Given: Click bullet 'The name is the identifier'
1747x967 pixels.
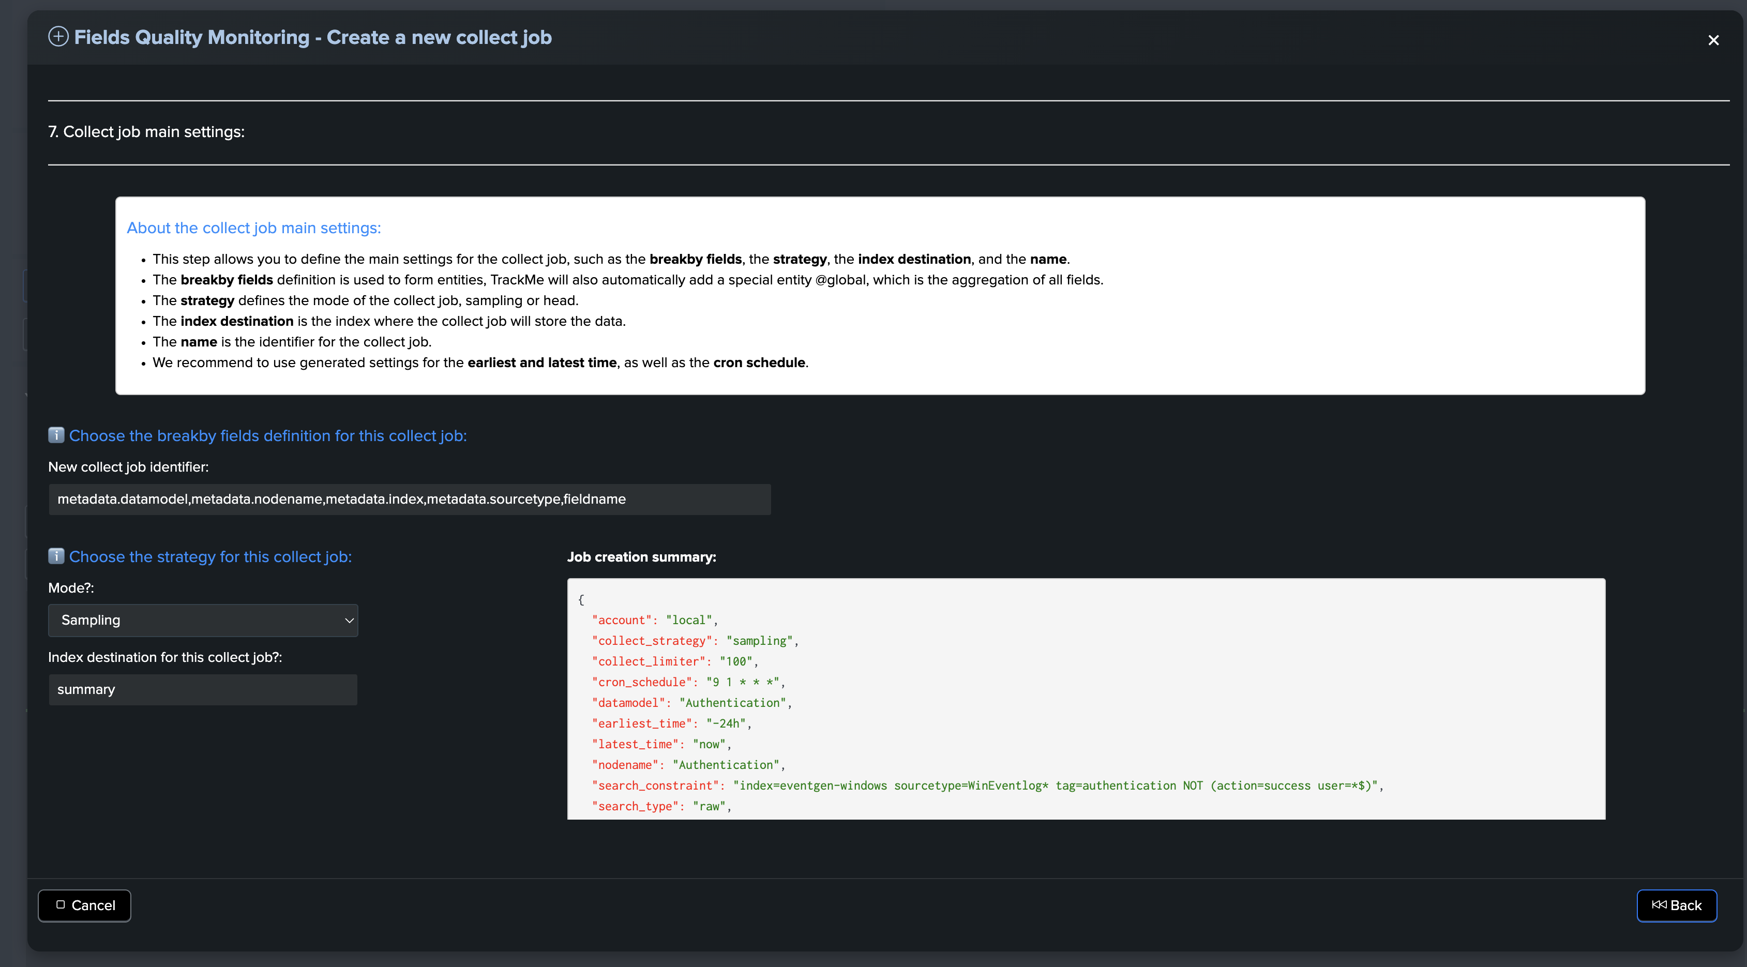Looking at the screenshot, I should (292, 342).
